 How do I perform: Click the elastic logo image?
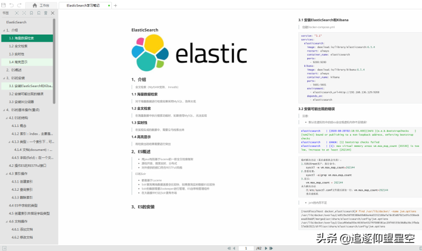click(189, 53)
